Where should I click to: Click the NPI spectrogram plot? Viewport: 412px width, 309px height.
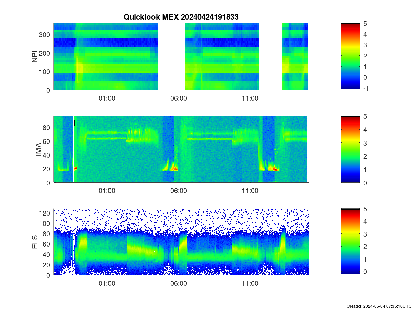tap(181, 57)
